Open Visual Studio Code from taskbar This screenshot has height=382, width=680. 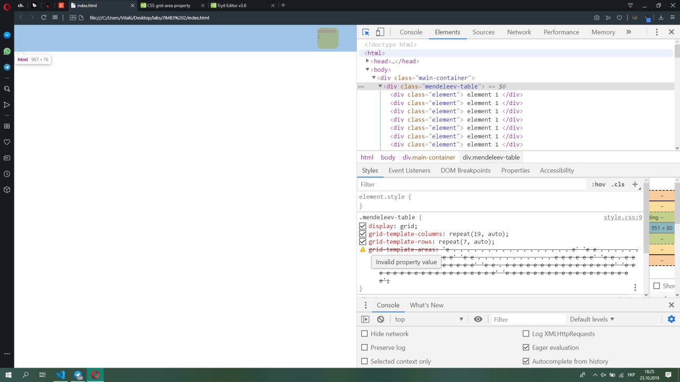pyautogui.click(x=61, y=375)
